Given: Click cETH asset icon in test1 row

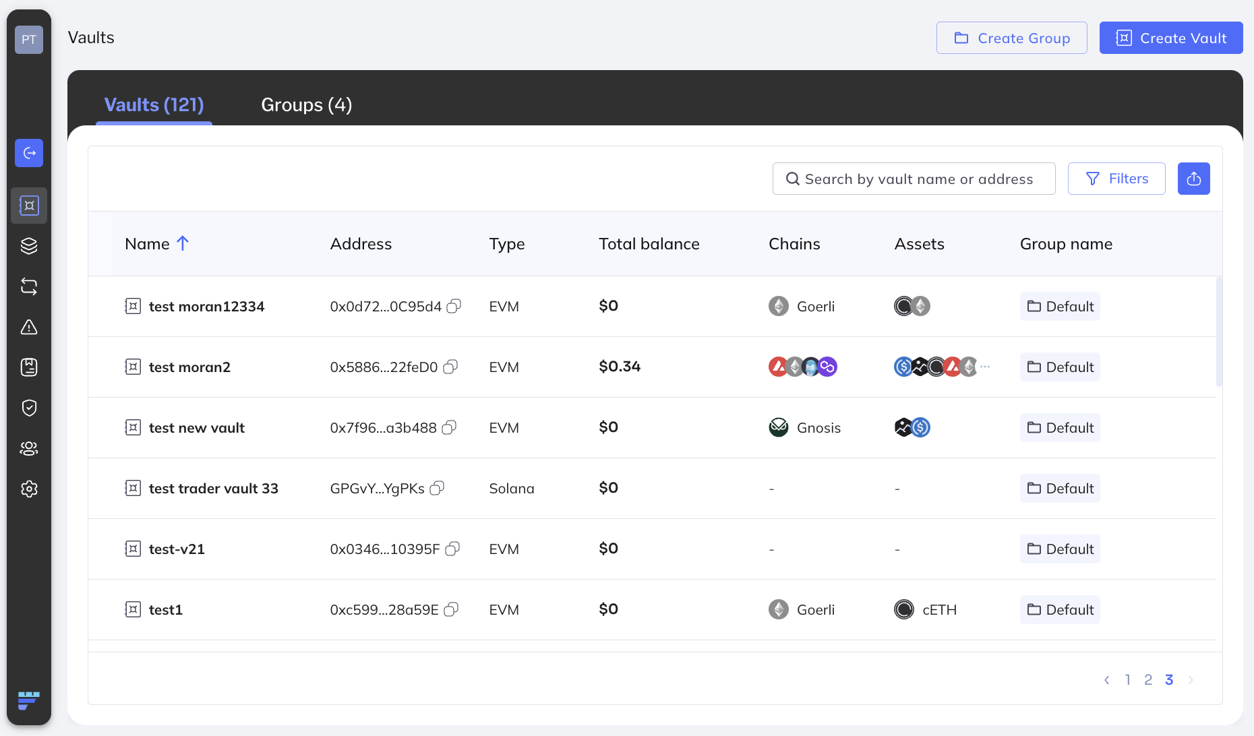Looking at the screenshot, I should (904, 609).
